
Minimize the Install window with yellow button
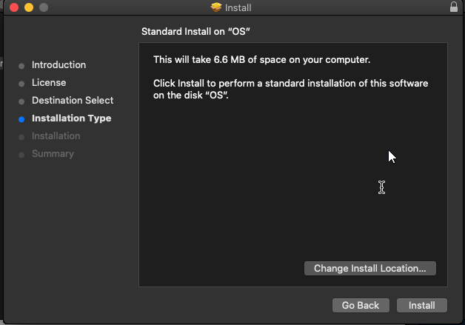29,7
